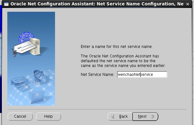Cancel the Net Configuration Assistant
194x125 pixels.
pyautogui.click(x=20, y=116)
